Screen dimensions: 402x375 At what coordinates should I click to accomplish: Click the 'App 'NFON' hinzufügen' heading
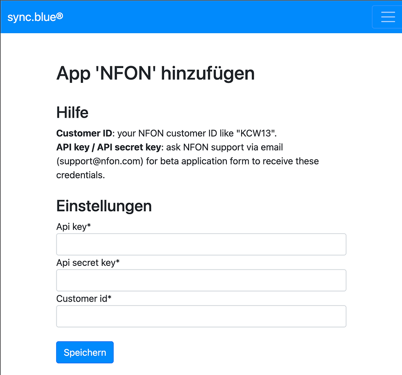[x=155, y=73]
